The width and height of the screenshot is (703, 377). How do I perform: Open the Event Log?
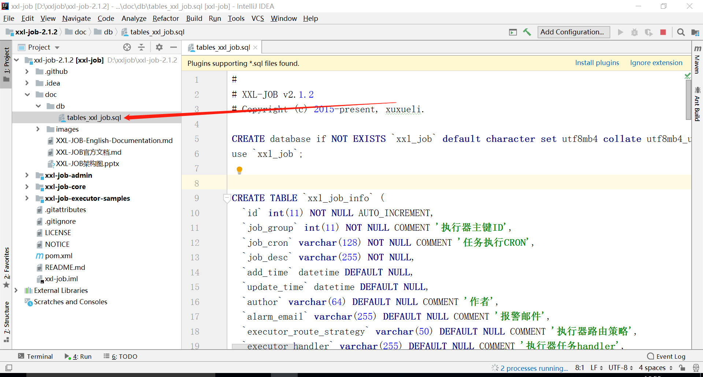(x=666, y=357)
